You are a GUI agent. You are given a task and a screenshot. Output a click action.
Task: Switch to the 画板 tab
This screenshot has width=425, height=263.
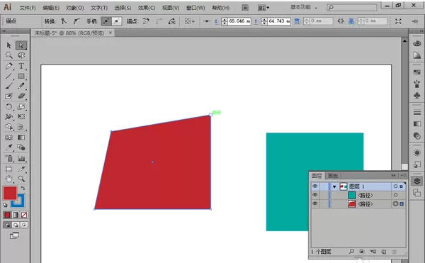[333, 176]
